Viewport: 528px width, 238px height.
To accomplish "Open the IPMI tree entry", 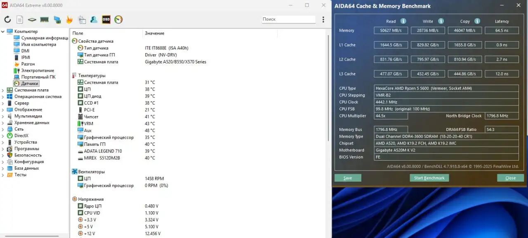I will (x=26, y=58).
